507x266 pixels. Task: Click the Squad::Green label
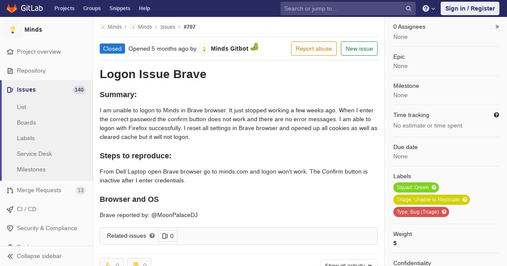(x=413, y=187)
